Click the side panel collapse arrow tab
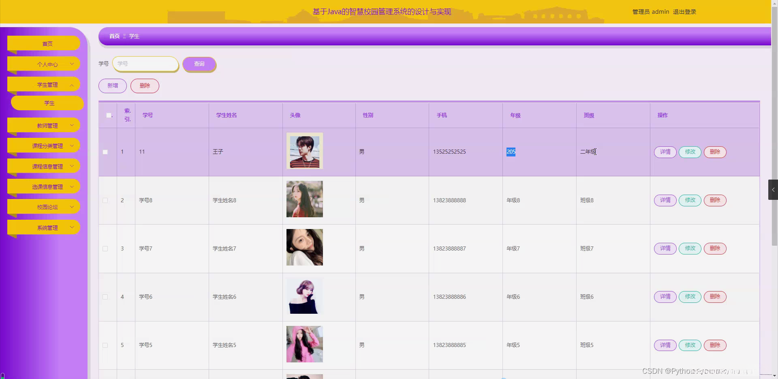 [773, 190]
